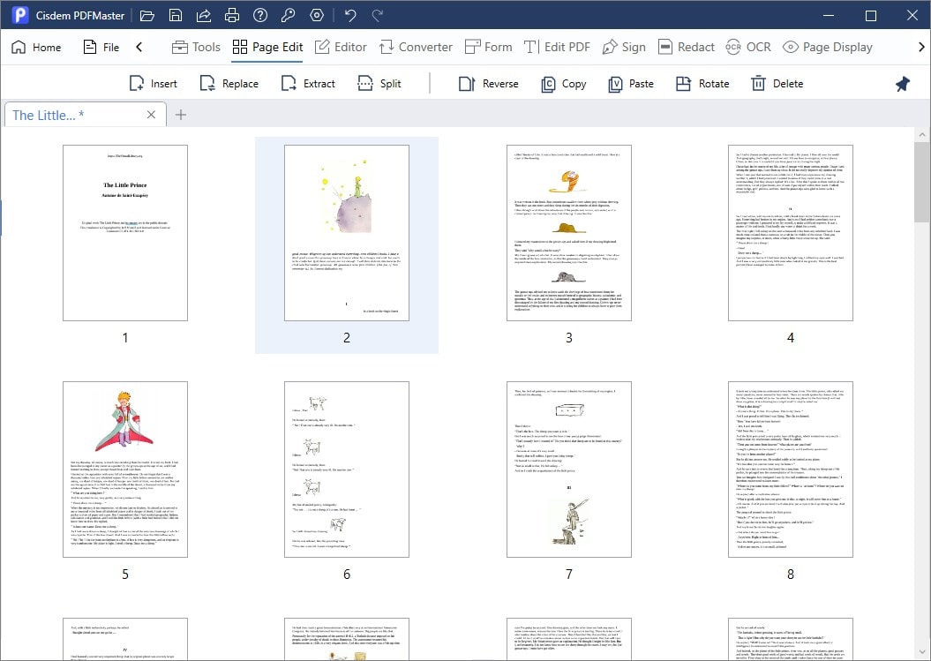
Task: Open the OCR tab
Action: pos(748,47)
